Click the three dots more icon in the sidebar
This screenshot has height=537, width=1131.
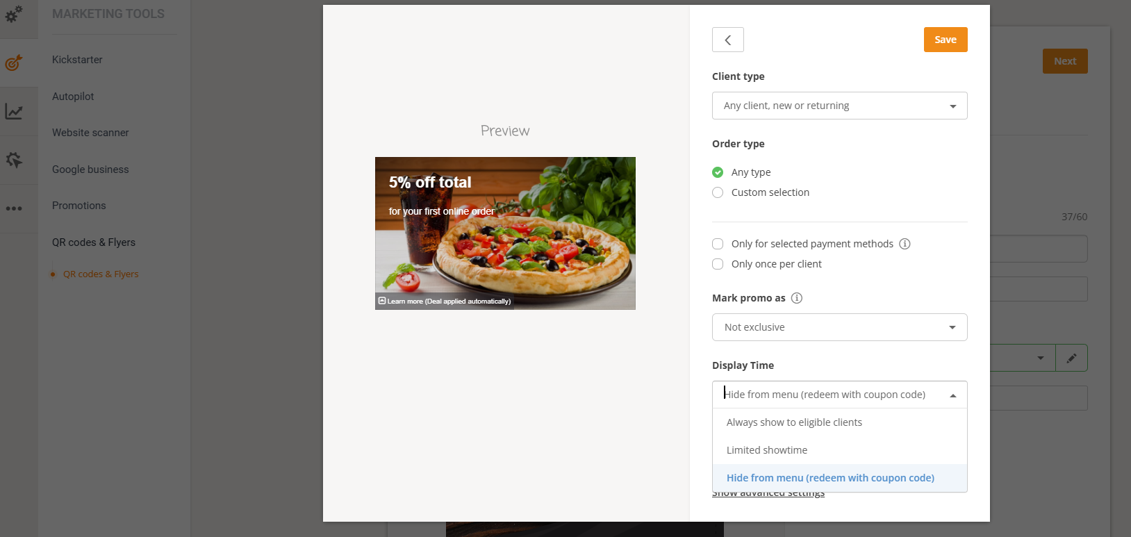14,208
